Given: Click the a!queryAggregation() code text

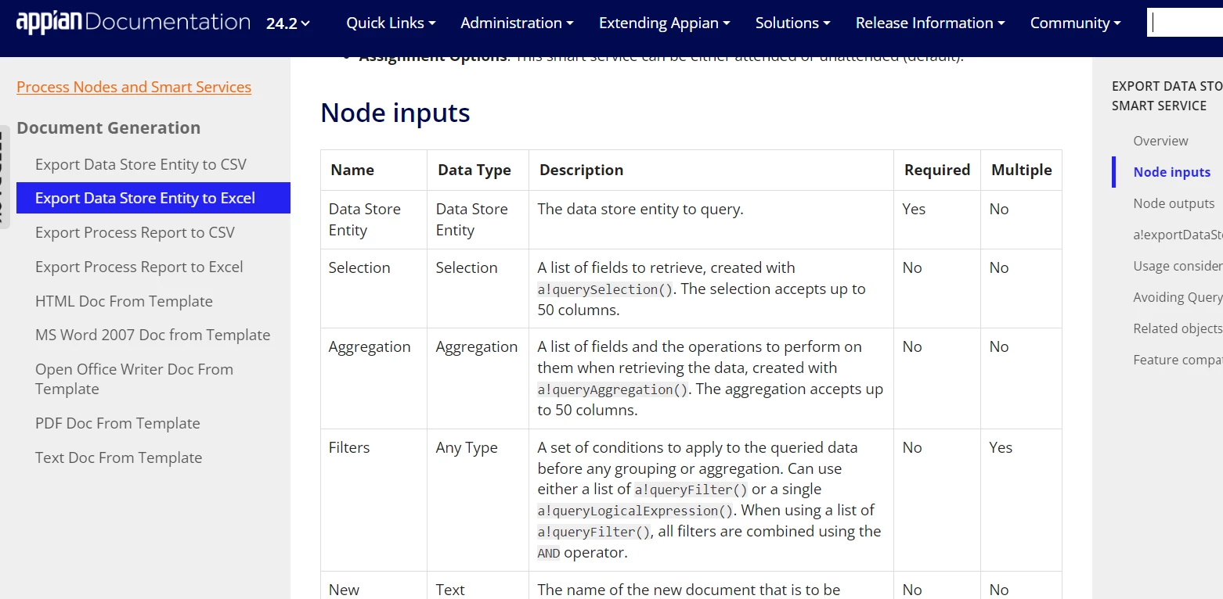Looking at the screenshot, I should [613, 389].
